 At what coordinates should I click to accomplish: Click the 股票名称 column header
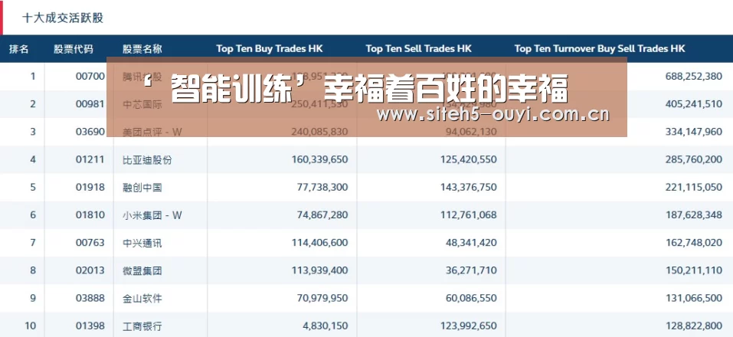[142, 48]
